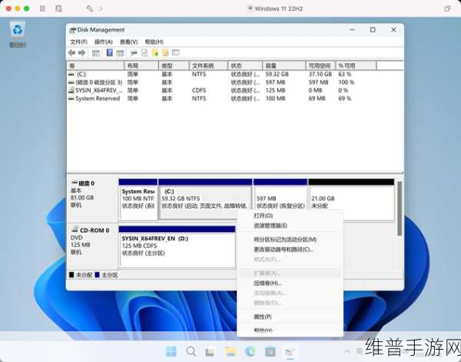
Task: Open the 查看(V) menu
Action: (129, 42)
